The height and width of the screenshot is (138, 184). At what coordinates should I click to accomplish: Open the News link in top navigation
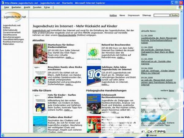(122, 15)
